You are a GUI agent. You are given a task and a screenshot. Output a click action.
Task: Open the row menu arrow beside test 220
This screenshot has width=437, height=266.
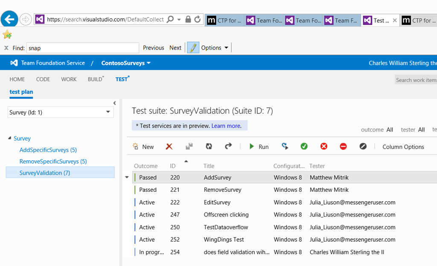tap(127, 177)
